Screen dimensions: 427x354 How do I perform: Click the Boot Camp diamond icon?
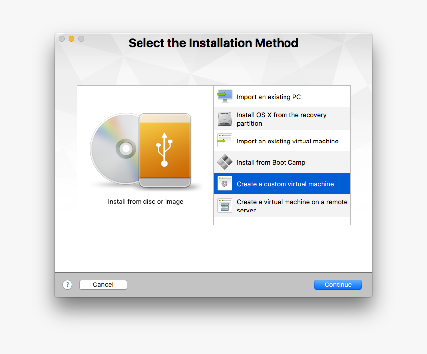[224, 162]
